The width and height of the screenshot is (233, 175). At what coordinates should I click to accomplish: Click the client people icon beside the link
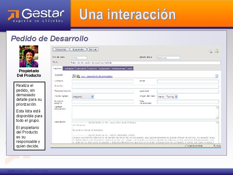pyautogui.click(x=78, y=76)
